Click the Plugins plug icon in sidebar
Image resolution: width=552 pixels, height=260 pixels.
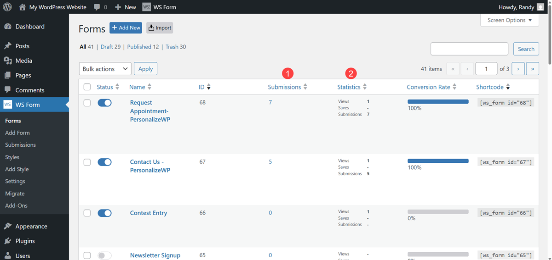coord(8,241)
